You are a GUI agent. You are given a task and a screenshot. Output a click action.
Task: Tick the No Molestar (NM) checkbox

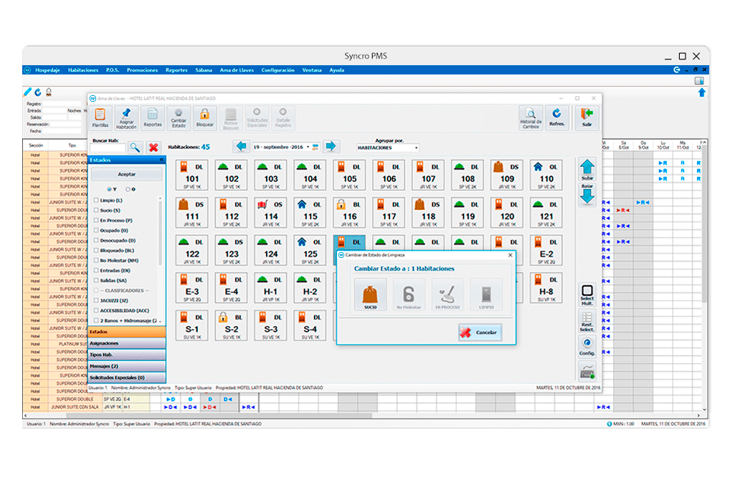pos(97,261)
